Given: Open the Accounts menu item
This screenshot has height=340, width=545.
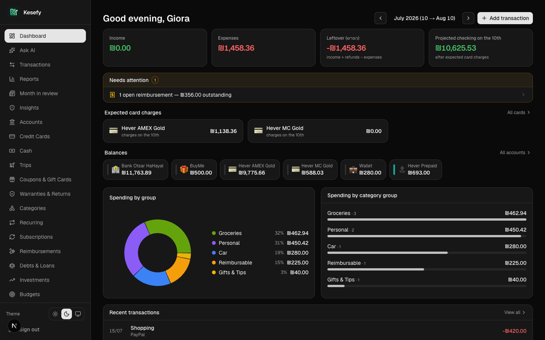Looking at the screenshot, I should tap(45, 122).
